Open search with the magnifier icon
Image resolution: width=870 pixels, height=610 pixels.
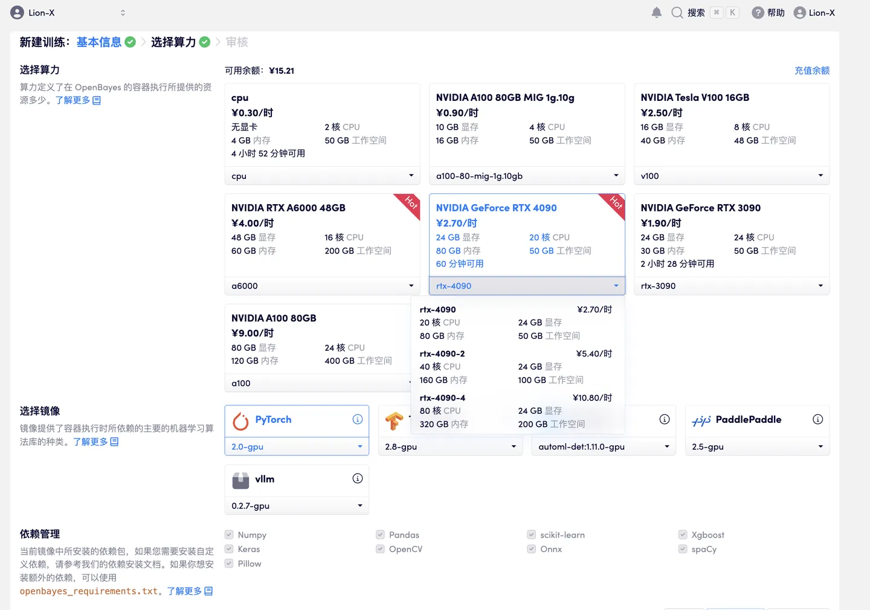(x=677, y=12)
